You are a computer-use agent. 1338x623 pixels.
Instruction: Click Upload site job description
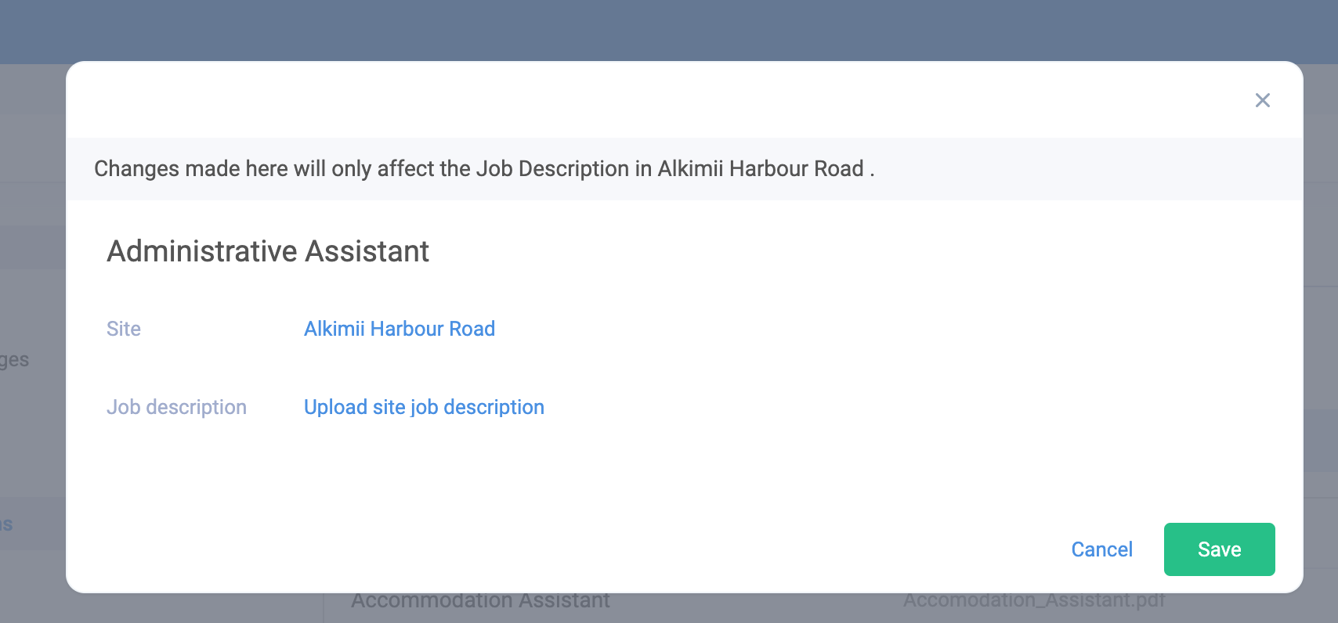[424, 407]
